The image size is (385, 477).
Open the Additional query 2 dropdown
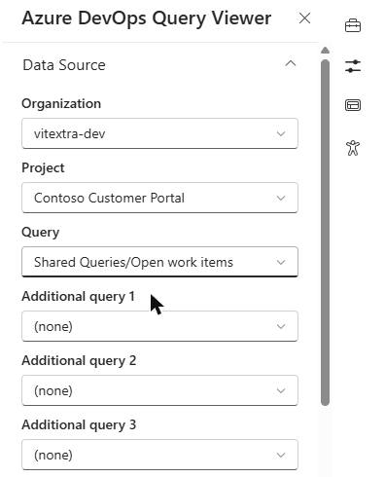coord(159,390)
